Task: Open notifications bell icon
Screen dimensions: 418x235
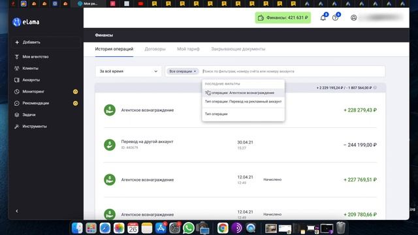Action: [x=323, y=18]
